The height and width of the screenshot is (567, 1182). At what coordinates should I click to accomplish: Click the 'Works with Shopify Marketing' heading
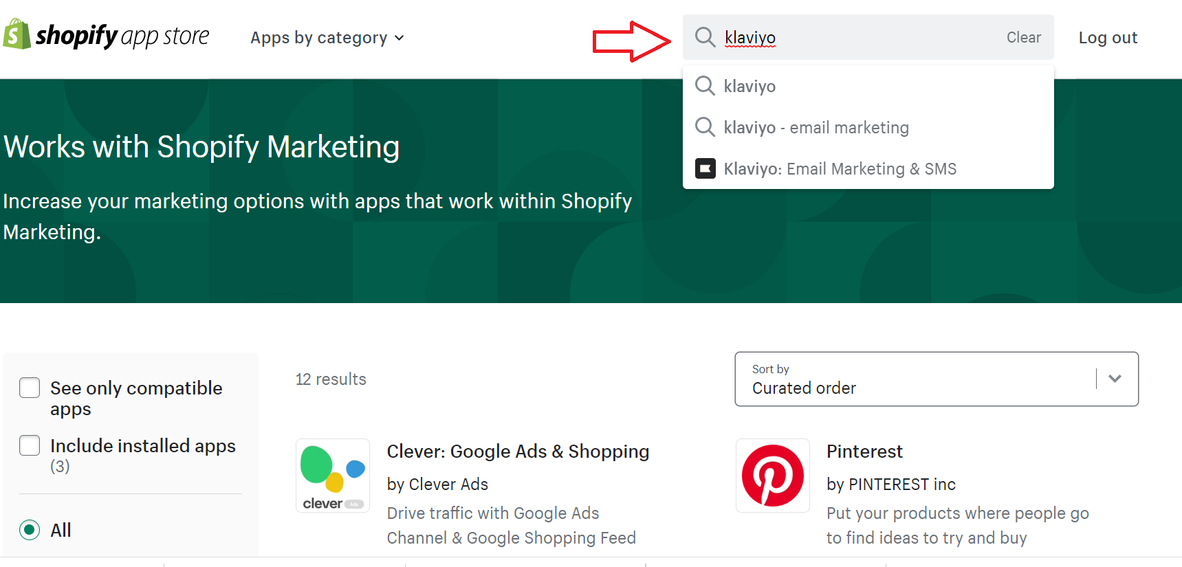[201, 147]
